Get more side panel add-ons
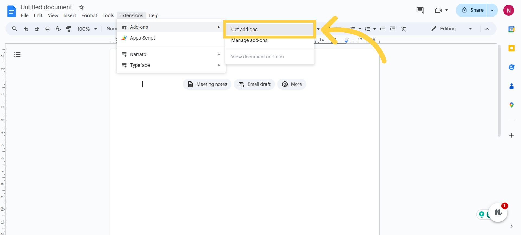 512,135
